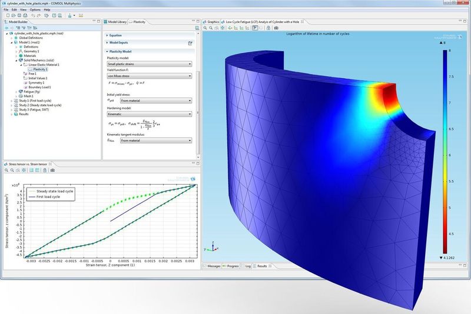Expand the Geometry 1 tree node
Image resolution: width=471 pixels, height=314 pixels.
click(x=16, y=51)
